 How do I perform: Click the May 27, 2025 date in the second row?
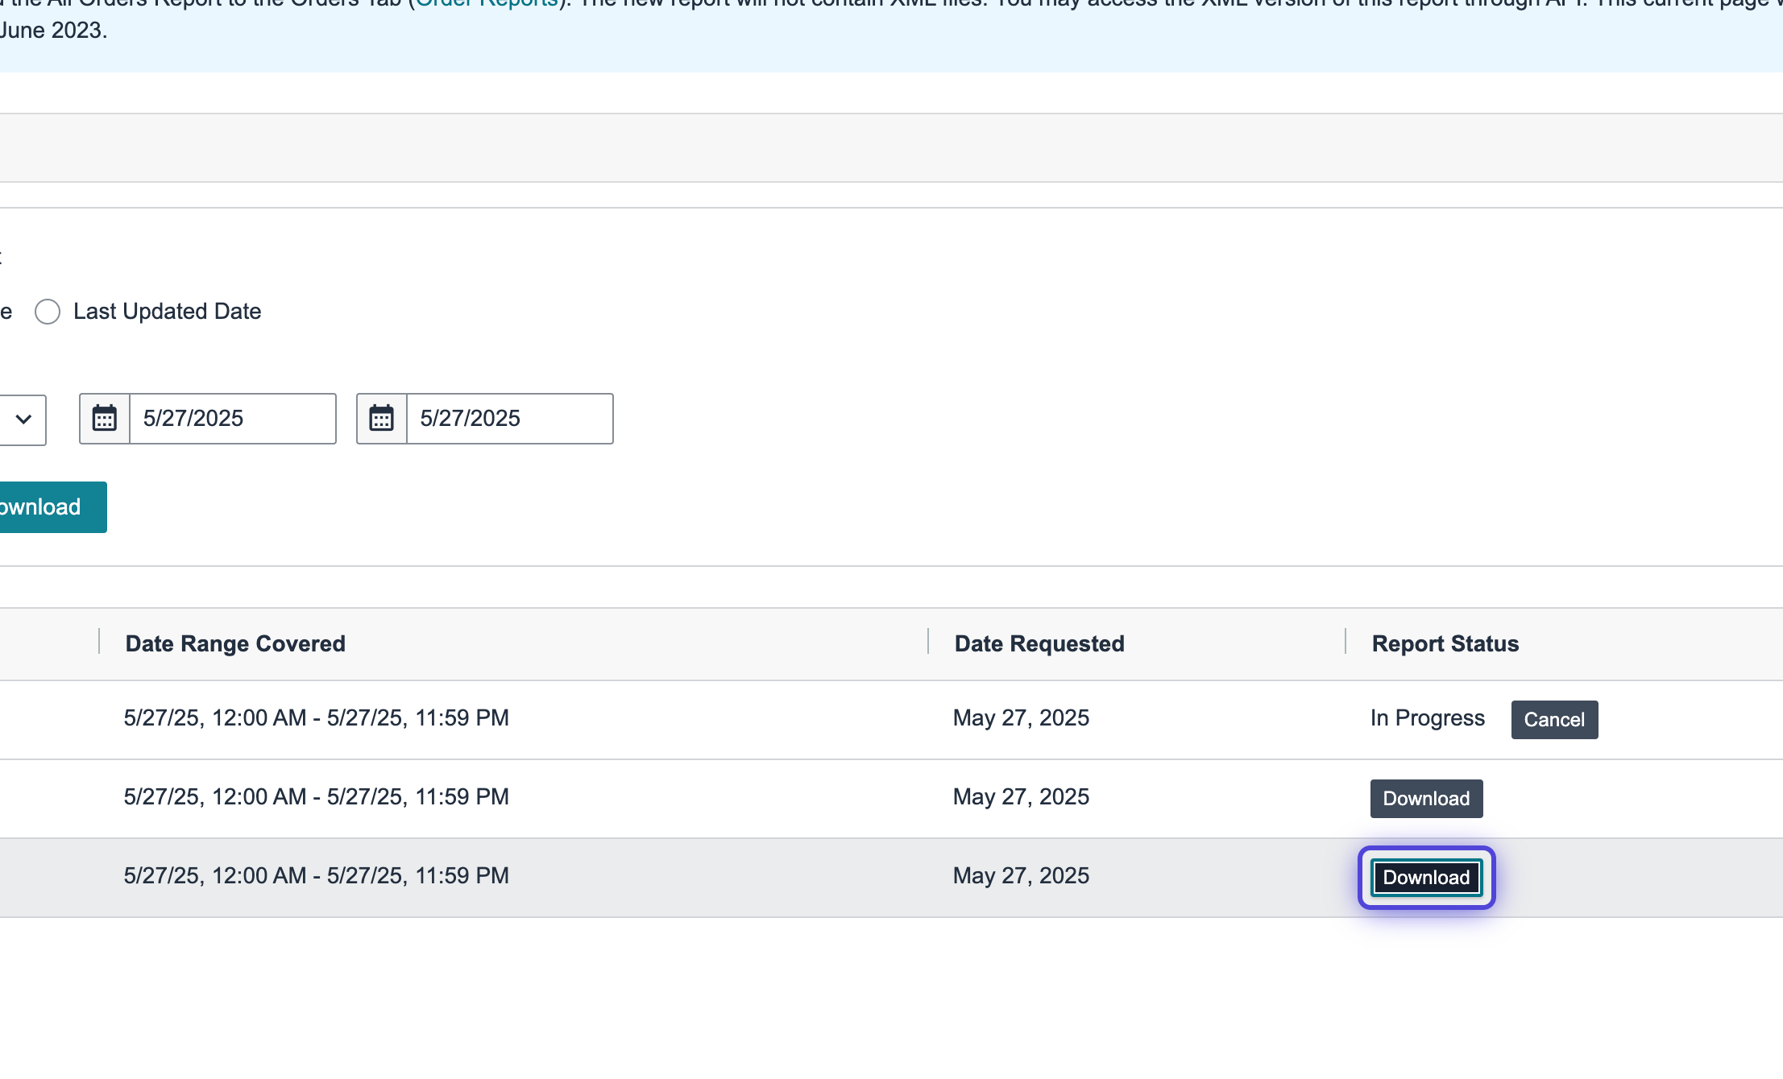(x=1020, y=797)
